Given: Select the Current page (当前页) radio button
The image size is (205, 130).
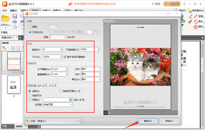Looking at the screenshot, I should pyautogui.click(x=30, y=96).
